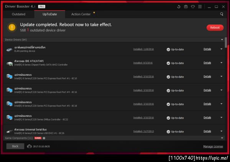Open Details for SMBus Controller
The image size is (230, 162).
click(207, 117)
